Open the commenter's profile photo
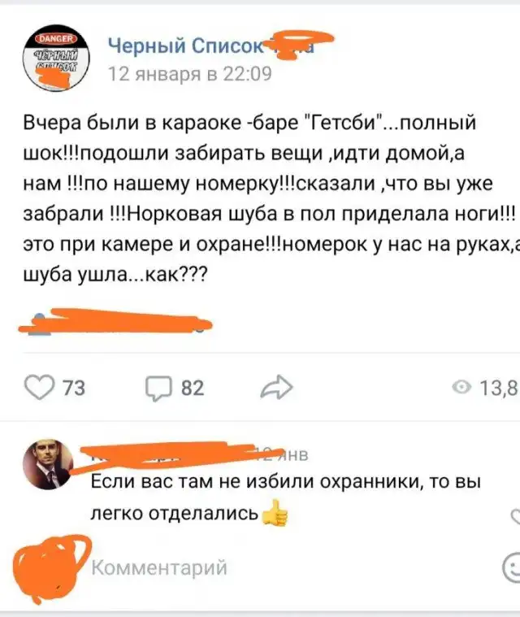This screenshot has height=617, width=520. [x=49, y=464]
